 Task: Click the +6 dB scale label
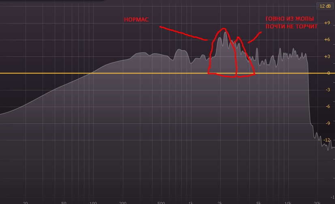(x=327, y=39)
